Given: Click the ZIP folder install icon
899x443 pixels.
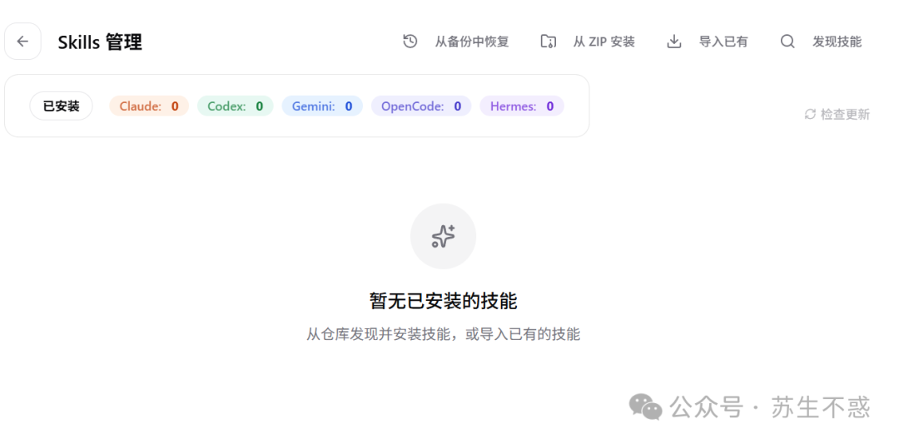Looking at the screenshot, I should tap(549, 42).
